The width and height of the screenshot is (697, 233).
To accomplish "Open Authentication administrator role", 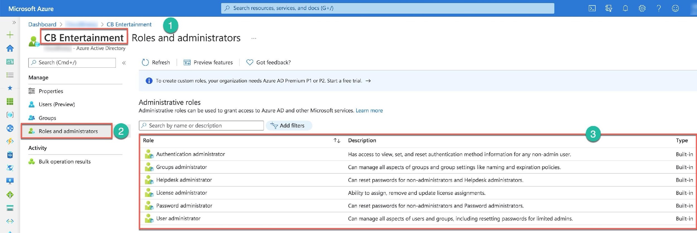I will point(190,154).
